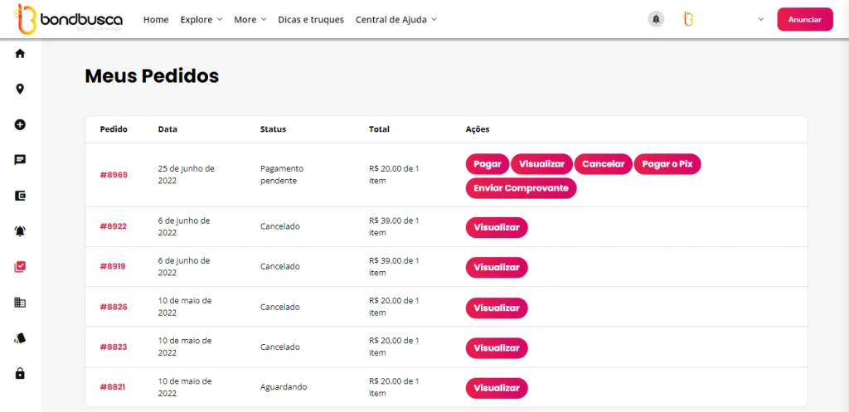Click the plus circle icon in sidebar

[x=20, y=125]
